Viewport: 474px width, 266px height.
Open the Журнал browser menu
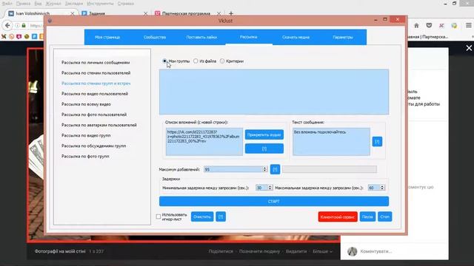tap(53, 4)
